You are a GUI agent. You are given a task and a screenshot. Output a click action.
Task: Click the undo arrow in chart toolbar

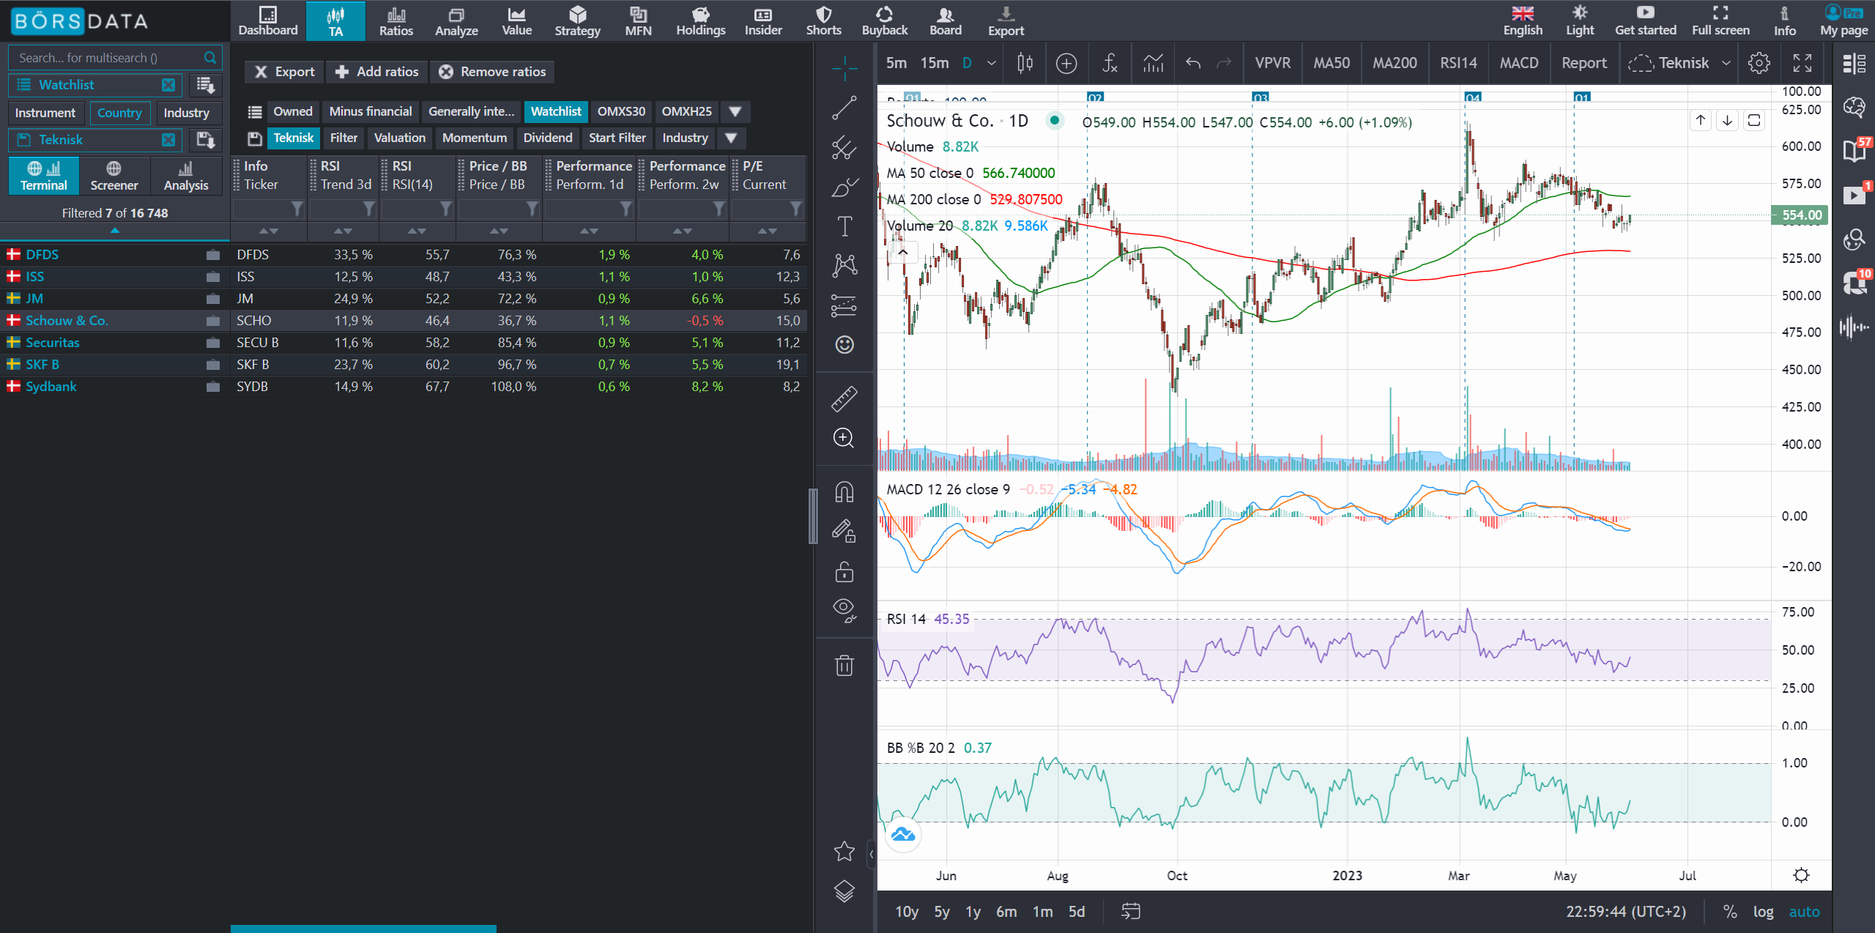pos(1193,63)
